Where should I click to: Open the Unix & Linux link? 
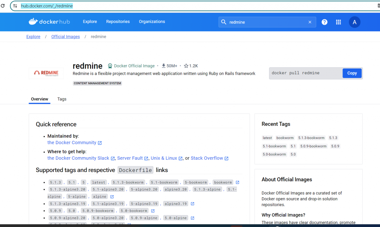(164, 158)
